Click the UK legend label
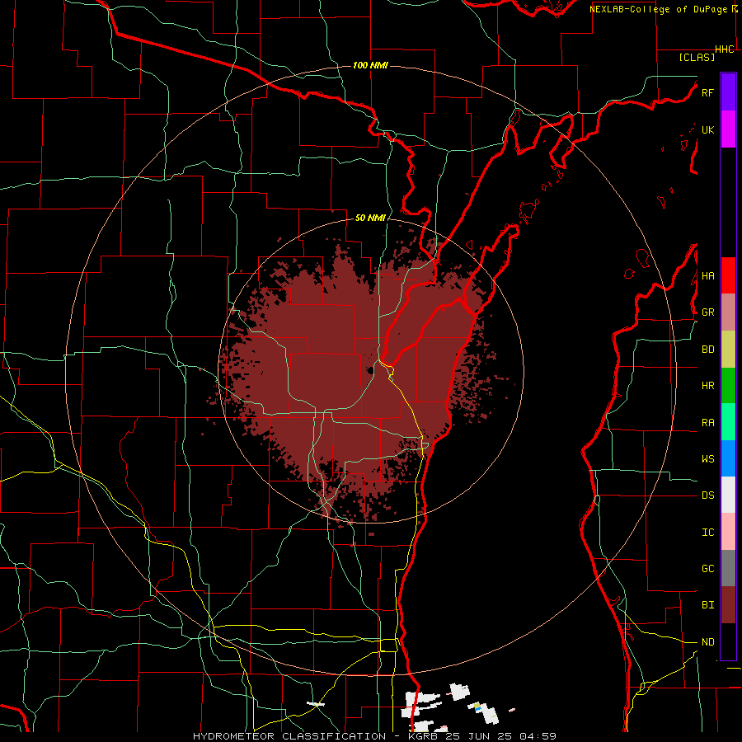742x742 pixels. [707, 129]
